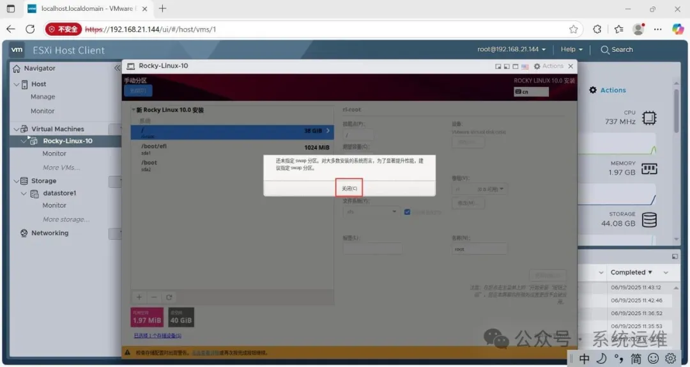
Task: Click the blue Done button under 手动分区
Action: [138, 91]
